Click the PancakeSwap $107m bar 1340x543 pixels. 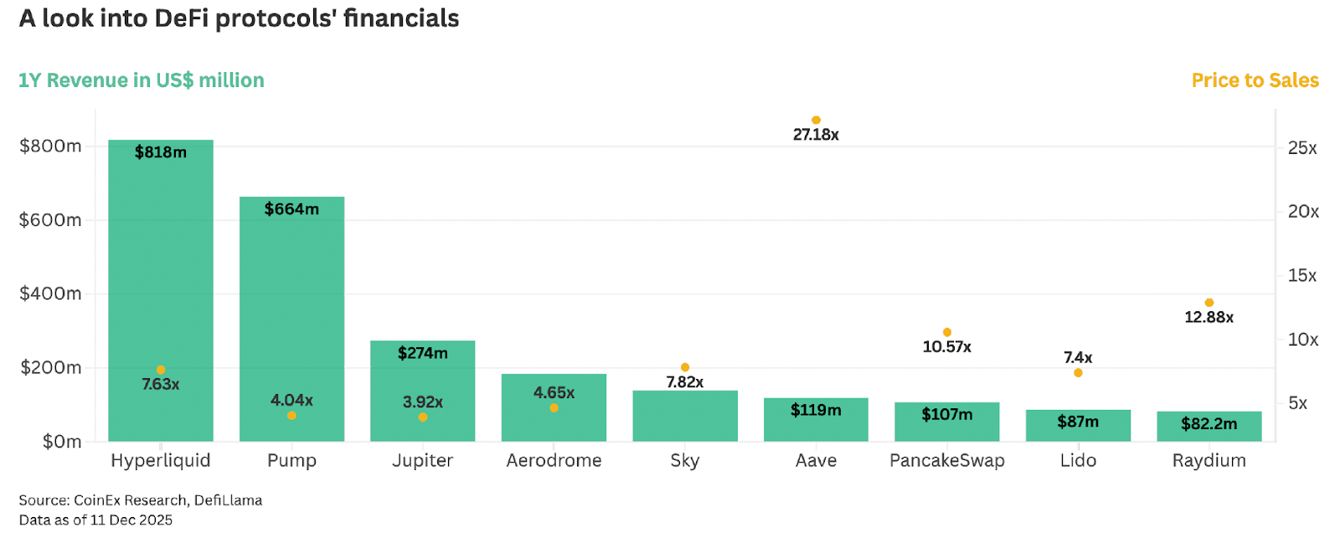pos(947,422)
